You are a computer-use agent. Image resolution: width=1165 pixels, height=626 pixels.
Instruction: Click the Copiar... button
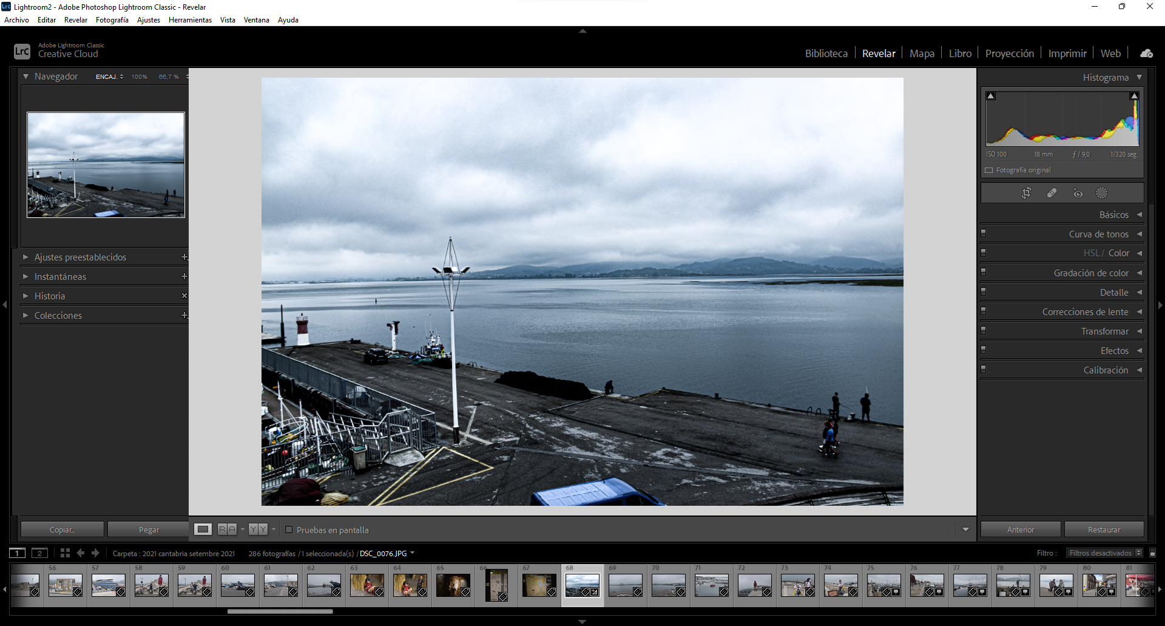point(62,530)
